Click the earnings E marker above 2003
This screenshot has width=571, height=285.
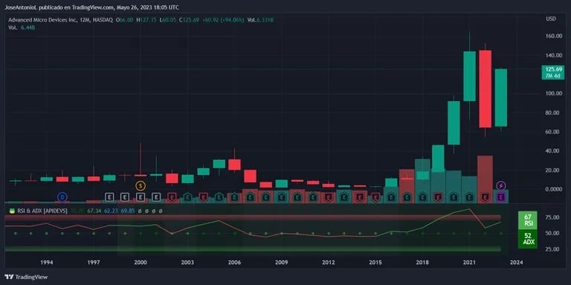(187, 197)
